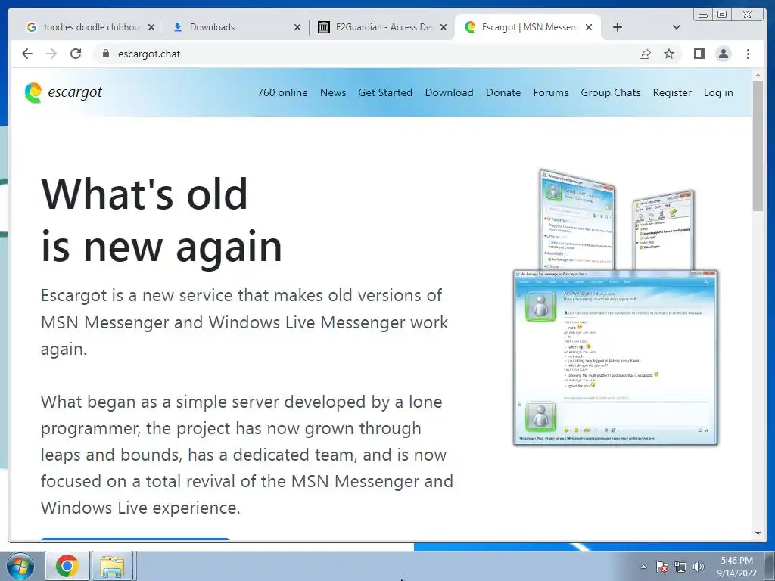The height and width of the screenshot is (581, 775).
Task: Close the Escargot tab
Action: [589, 27]
